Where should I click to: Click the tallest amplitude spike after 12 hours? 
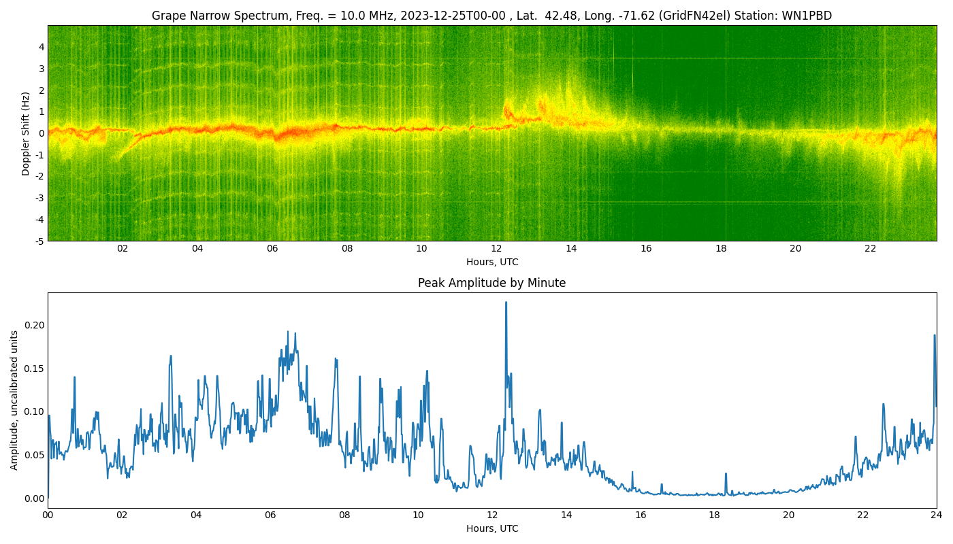point(506,303)
